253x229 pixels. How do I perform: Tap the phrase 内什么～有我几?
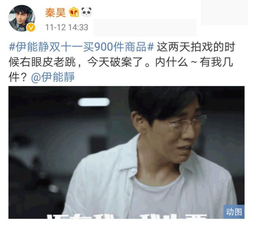[194, 62]
